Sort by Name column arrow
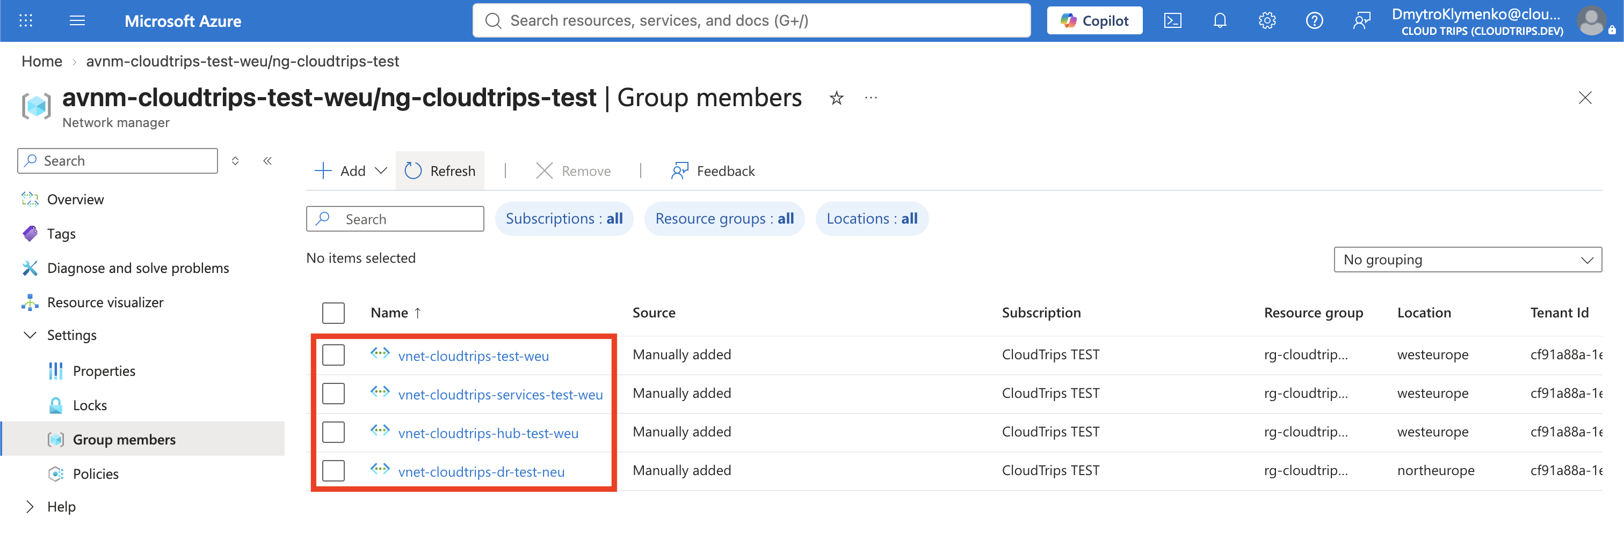 417,313
